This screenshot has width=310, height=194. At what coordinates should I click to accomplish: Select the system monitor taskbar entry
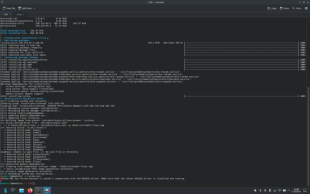(x=47, y=190)
